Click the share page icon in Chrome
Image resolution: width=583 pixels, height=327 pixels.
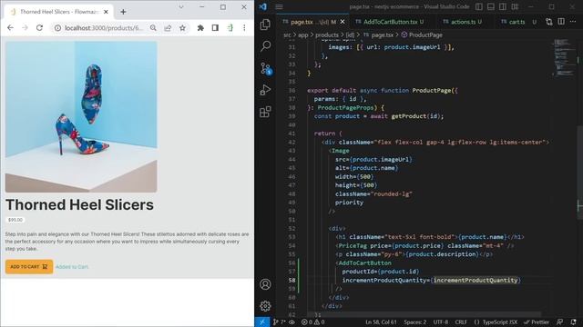tap(168, 28)
